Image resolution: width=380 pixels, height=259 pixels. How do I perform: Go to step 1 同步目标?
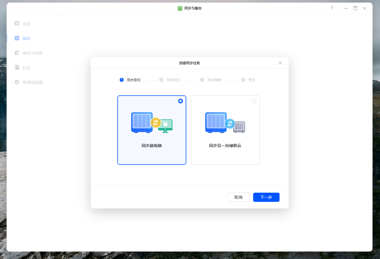pos(130,80)
